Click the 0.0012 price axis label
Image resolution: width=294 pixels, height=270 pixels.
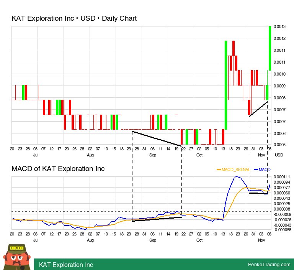point(279,38)
